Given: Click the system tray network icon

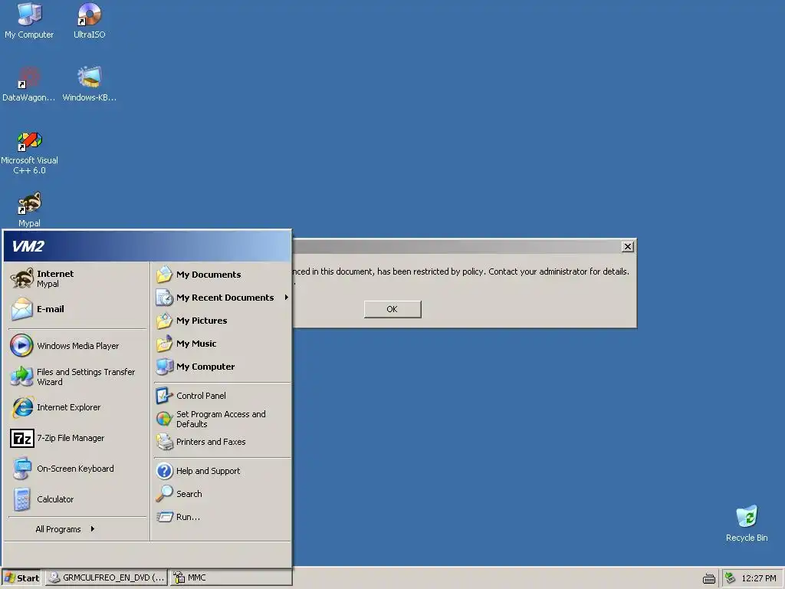Looking at the screenshot, I should pyautogui.click(x=731, y=578).
